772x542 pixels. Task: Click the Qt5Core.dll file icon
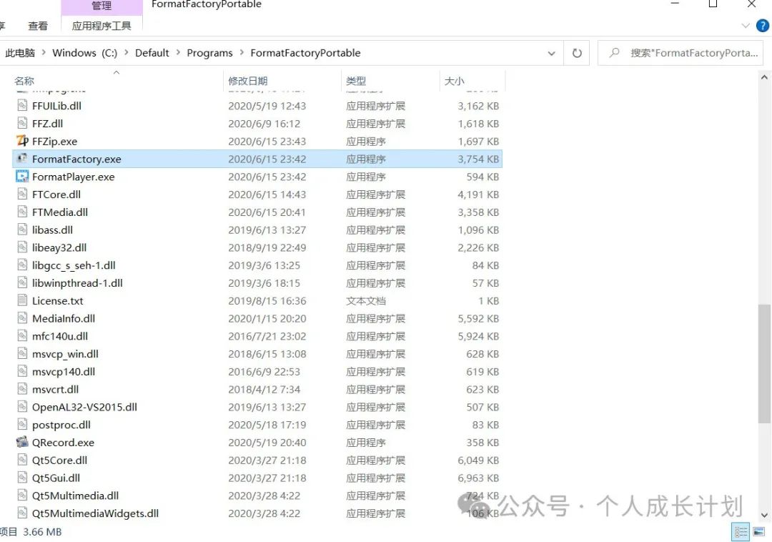22,460
